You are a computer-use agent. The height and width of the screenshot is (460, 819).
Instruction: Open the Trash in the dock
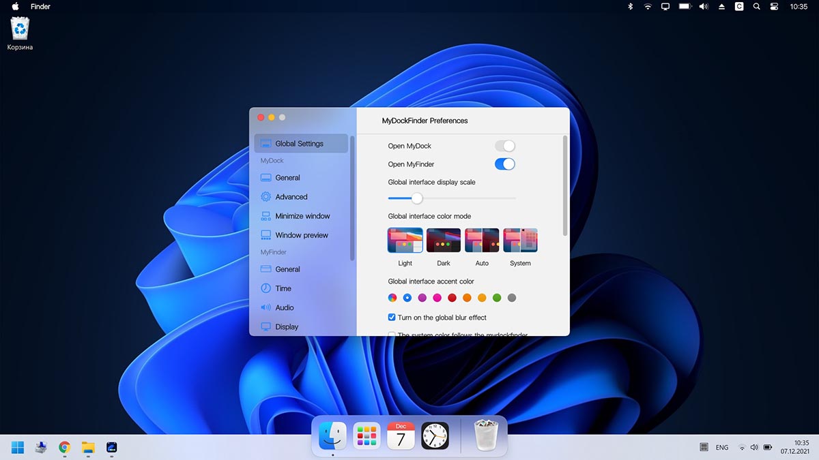pos(486,435)
